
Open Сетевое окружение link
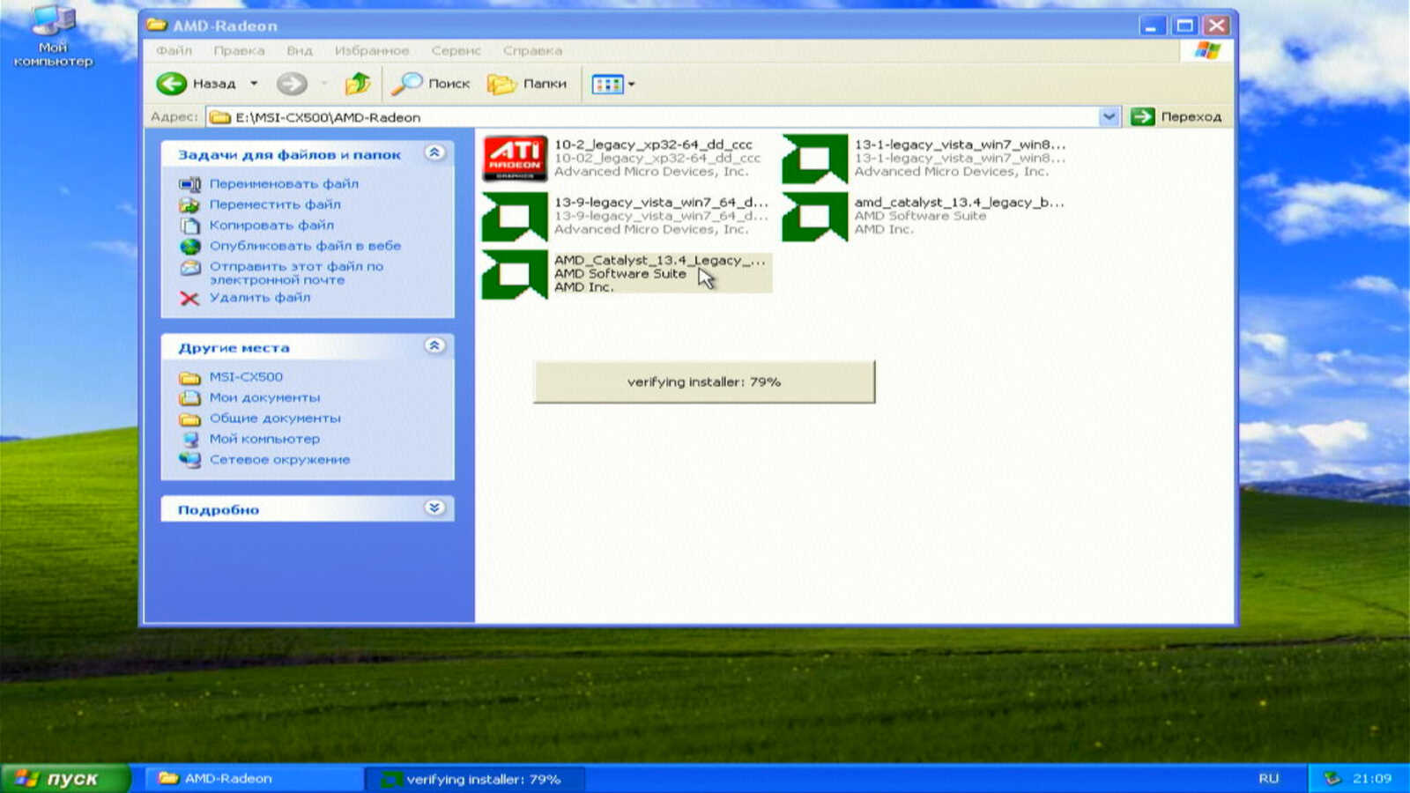tap(279, 460)
